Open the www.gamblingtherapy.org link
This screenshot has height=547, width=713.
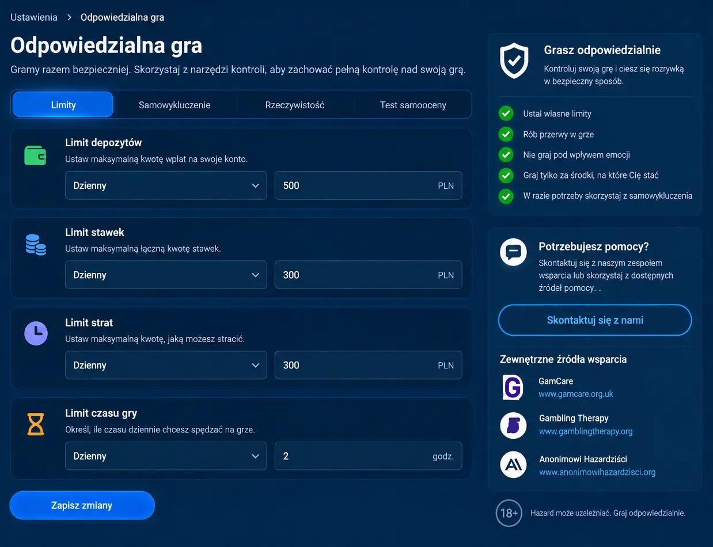coord(586,431)
